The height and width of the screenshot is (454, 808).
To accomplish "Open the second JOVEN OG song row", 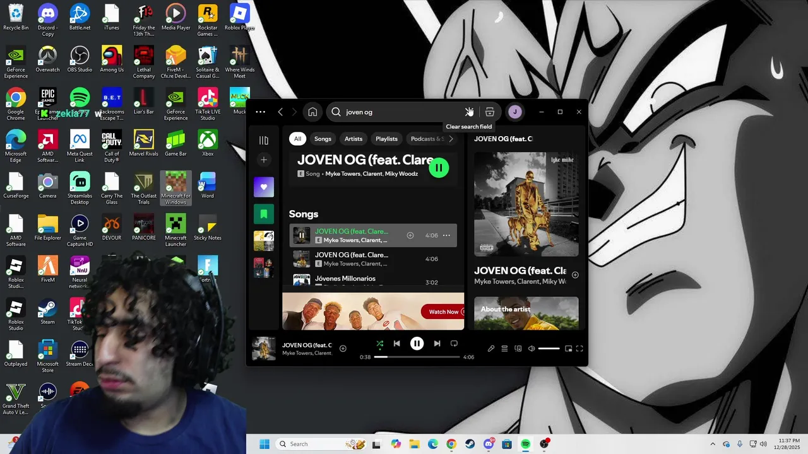I will click(x=373, y=259).
